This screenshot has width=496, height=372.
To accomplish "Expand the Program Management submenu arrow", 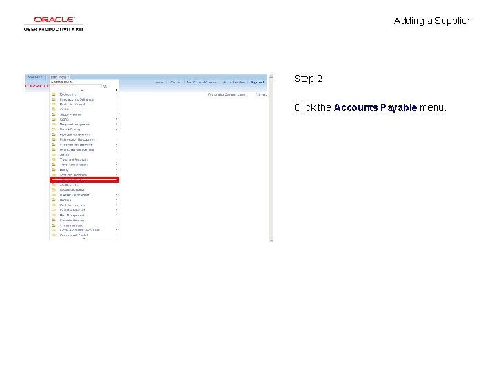I will coord(116,125).
